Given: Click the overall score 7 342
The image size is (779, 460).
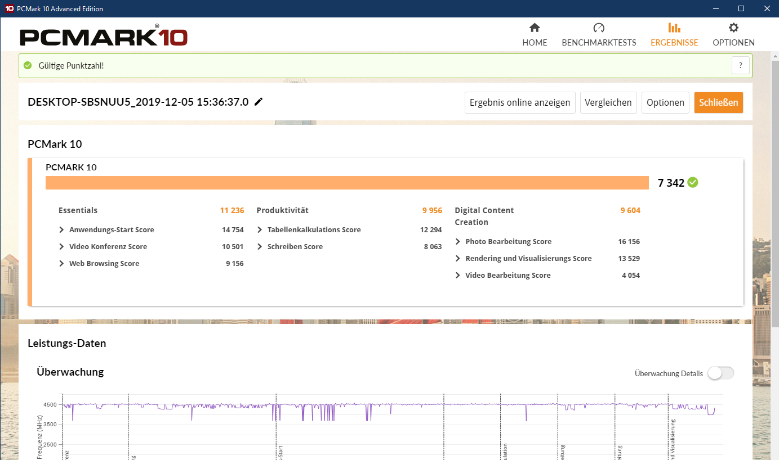Looking at the screenshot, I should click(671, 183).
